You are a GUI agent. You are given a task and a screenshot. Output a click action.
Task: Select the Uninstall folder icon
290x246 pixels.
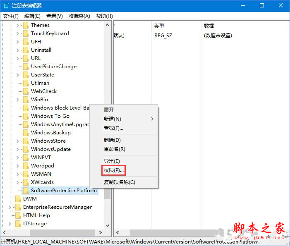(26, 50)
